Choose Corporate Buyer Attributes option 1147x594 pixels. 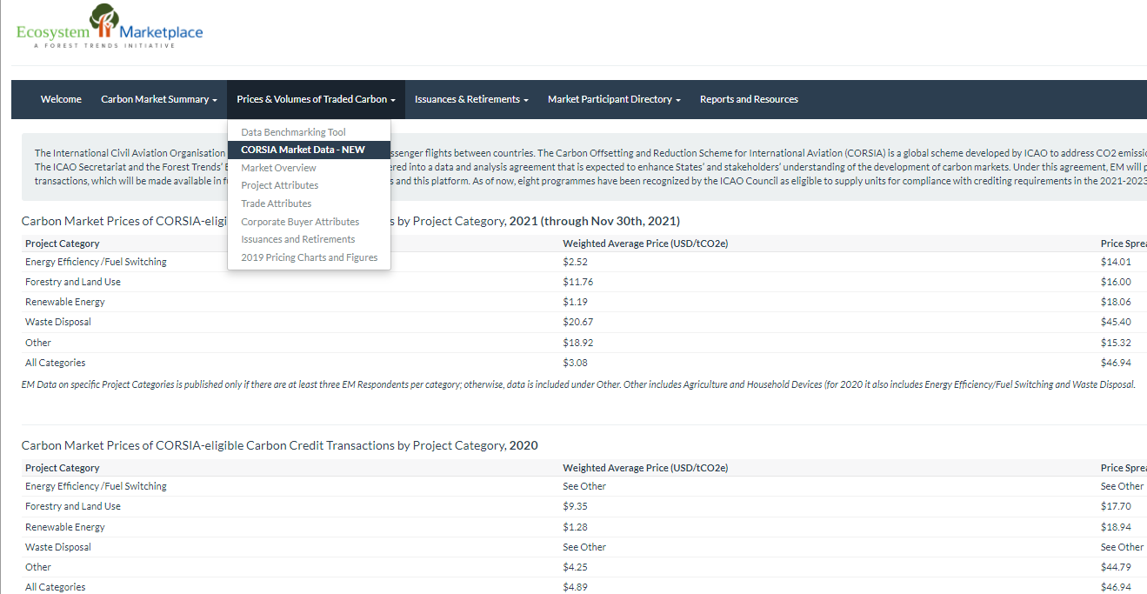point(299,222)
